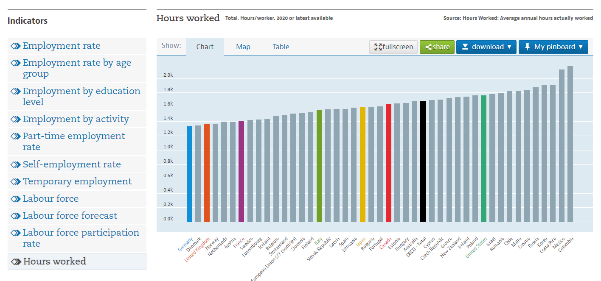
Task: Click the download arrow icon
Action: [465, 47]
